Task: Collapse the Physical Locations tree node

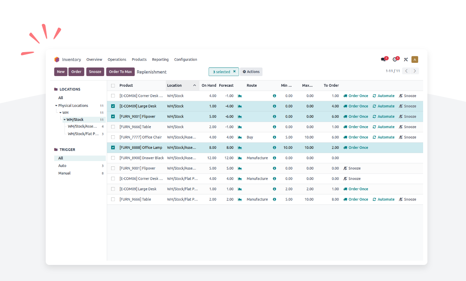Action: [x=56, y=106]
